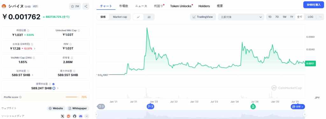
Task: Select the all-time chart range
Action: pyautogui.click(x=300, y=17)
